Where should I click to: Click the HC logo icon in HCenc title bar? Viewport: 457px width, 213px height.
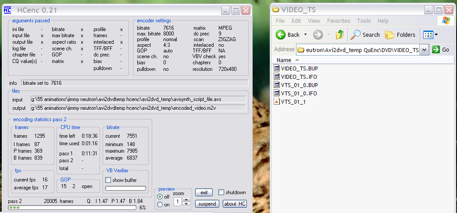click(7, 10)
